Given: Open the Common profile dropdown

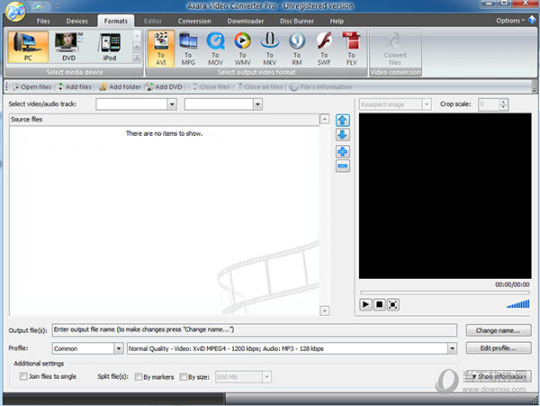Looking at the screenshot, I should pyautogui.click(x=119, y=348).
